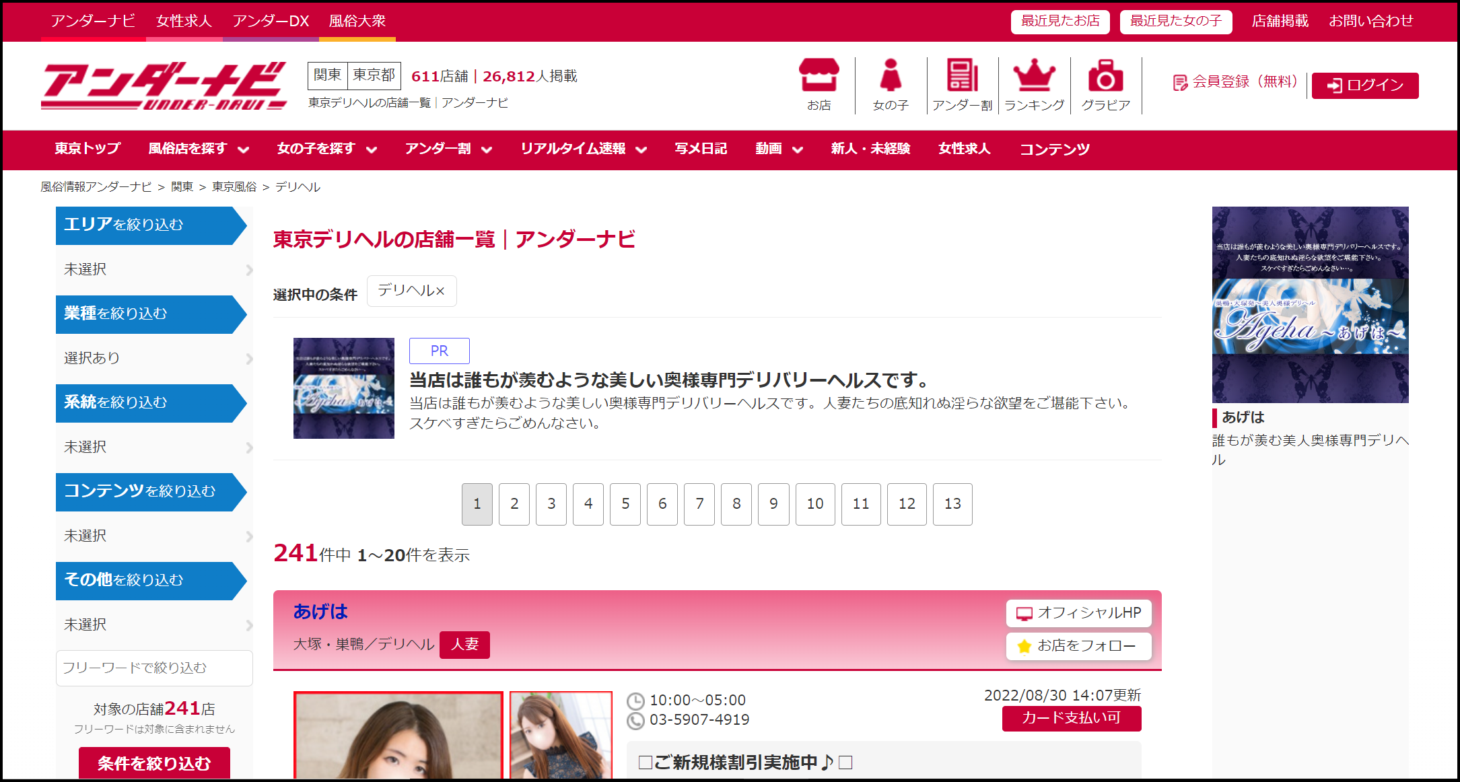Expand エリア filter 未選択 row
The height and width of the screenshot is (782, 1460).
[x=154, y=269]
